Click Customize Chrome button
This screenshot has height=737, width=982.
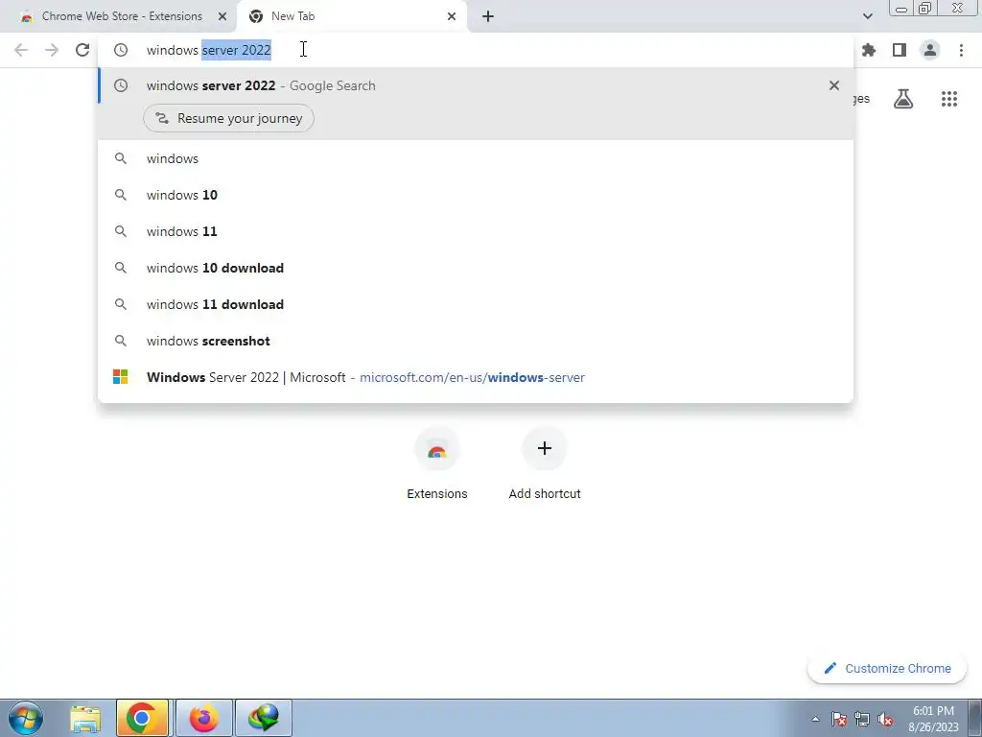click(x=887, y=668)
